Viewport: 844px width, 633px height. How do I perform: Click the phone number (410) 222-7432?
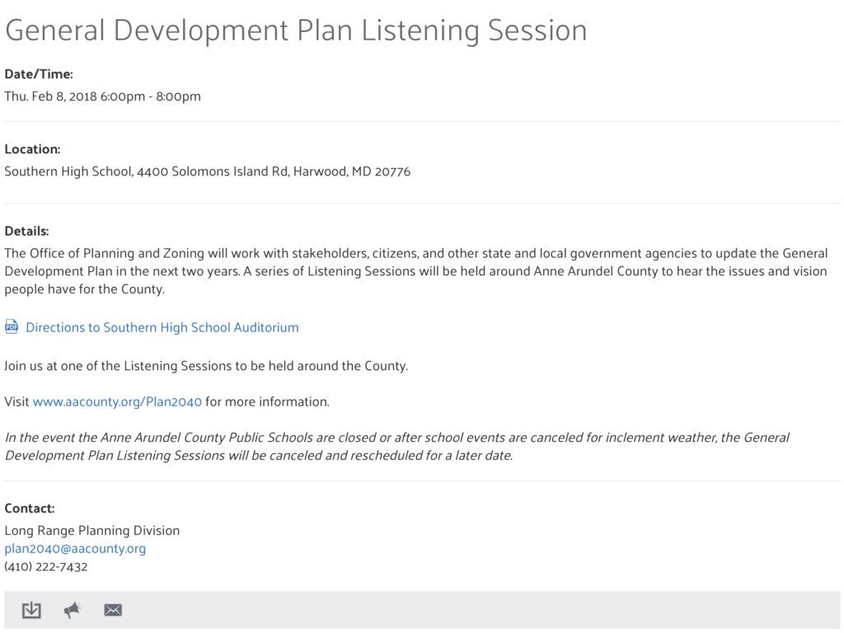click(x=46, y=567)
